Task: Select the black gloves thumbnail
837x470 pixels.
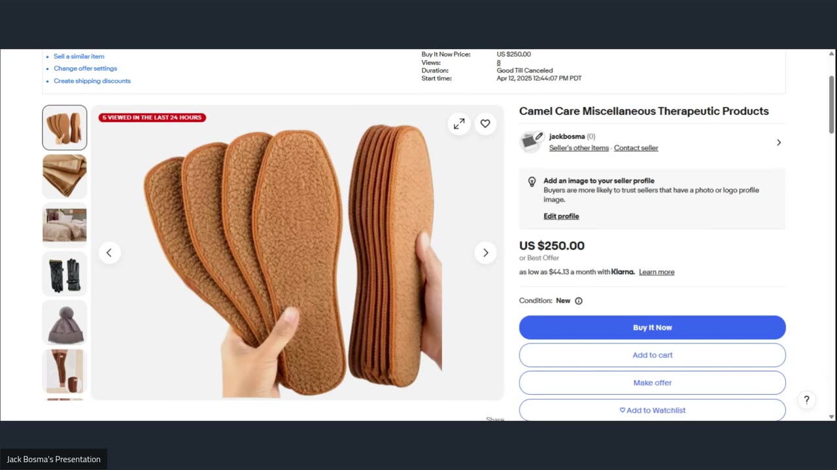Action: point(65,274)
